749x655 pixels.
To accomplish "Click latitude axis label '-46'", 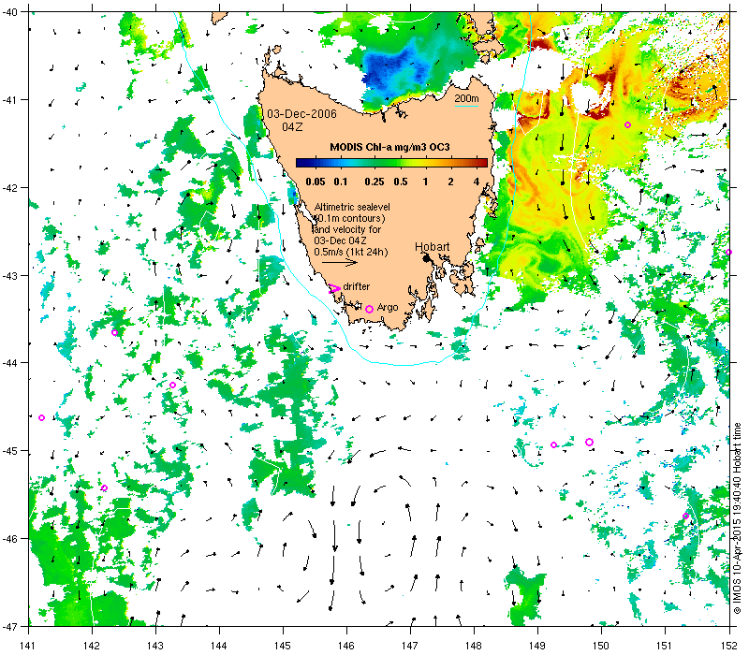I will click(x=10, y=539).
